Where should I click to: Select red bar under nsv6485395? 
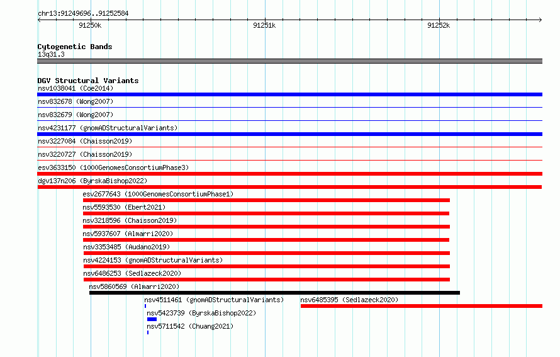point(422,306)
